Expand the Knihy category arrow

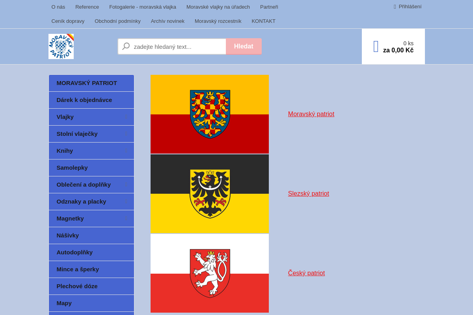coord(125,151)
